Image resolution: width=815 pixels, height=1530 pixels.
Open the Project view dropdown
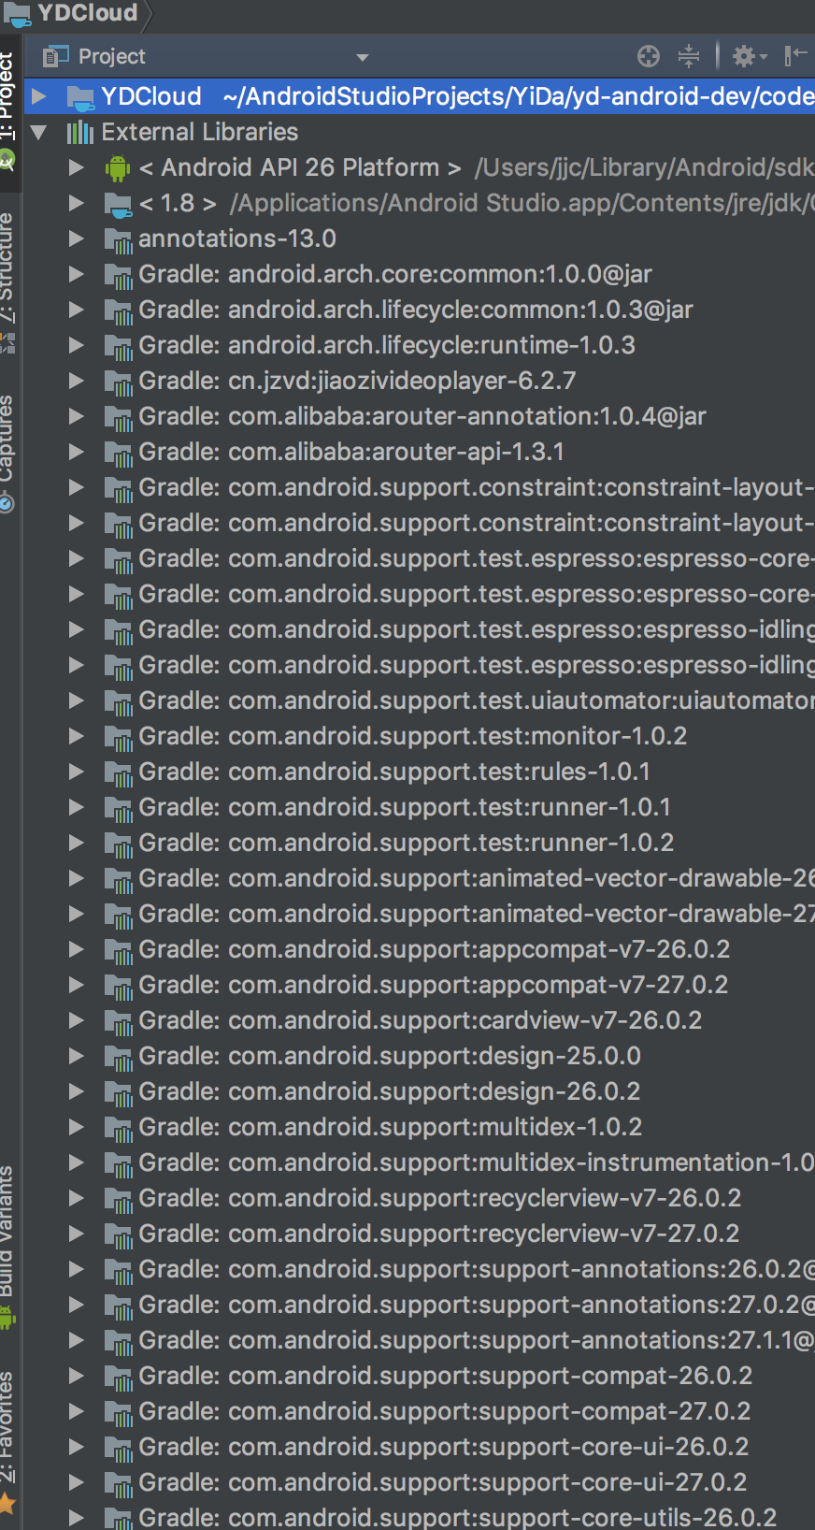tap(362, 58)
